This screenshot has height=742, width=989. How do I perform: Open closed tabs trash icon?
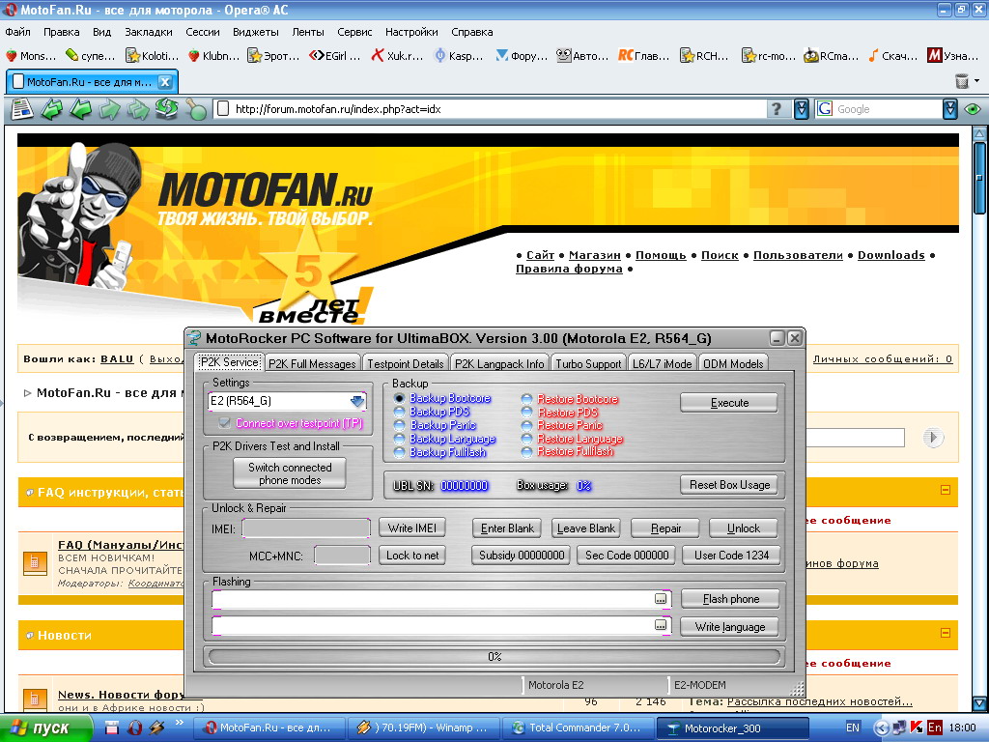[x=962, y=81]
